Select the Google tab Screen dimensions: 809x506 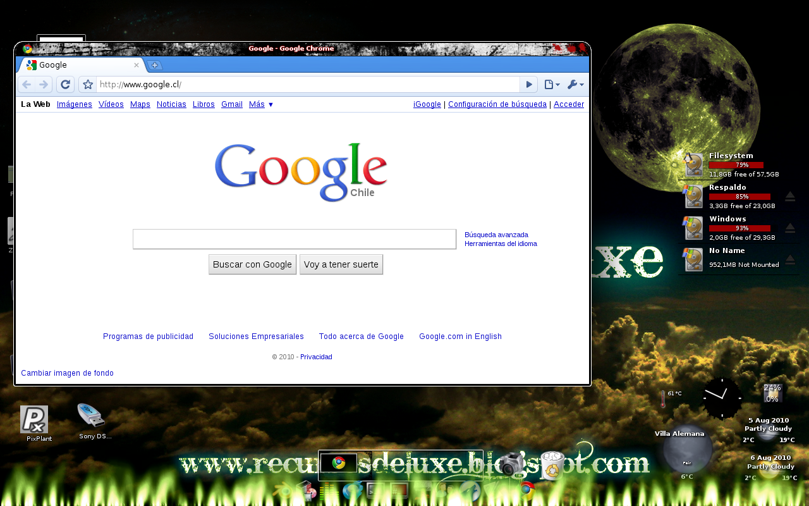[81, 65]
